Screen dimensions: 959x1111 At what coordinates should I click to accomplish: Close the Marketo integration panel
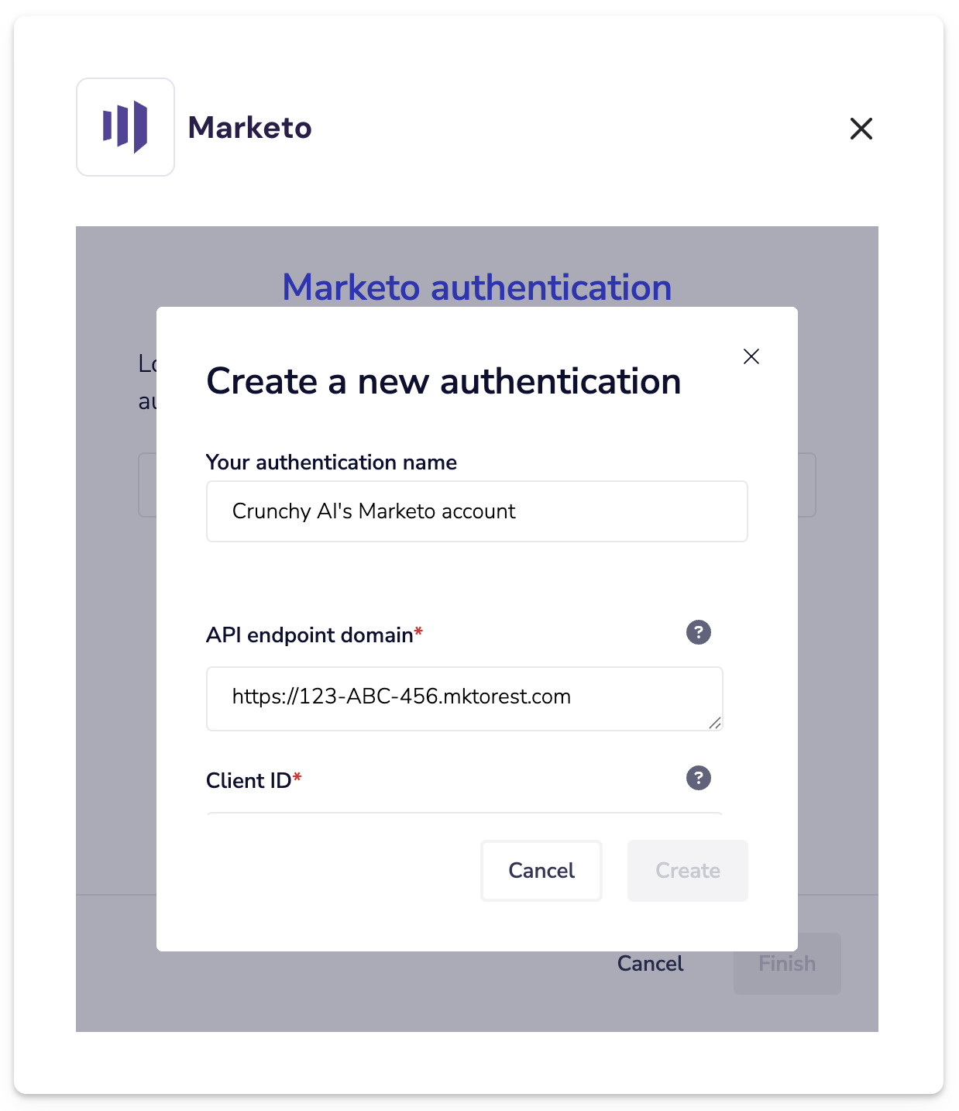tap(861, 129)
